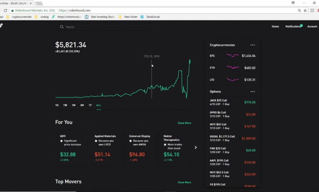Open Notifications in top navigation
The width and height of the screenshot is (319, 192).
293,27
